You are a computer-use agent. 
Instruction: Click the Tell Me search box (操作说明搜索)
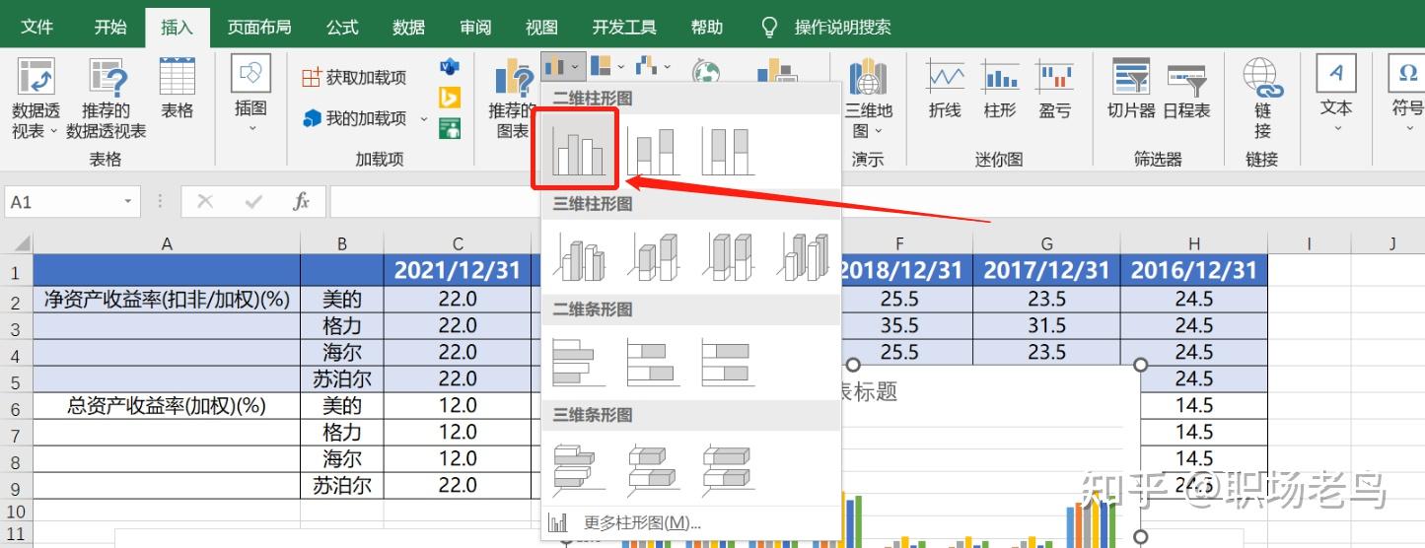(x=826, y=27)
